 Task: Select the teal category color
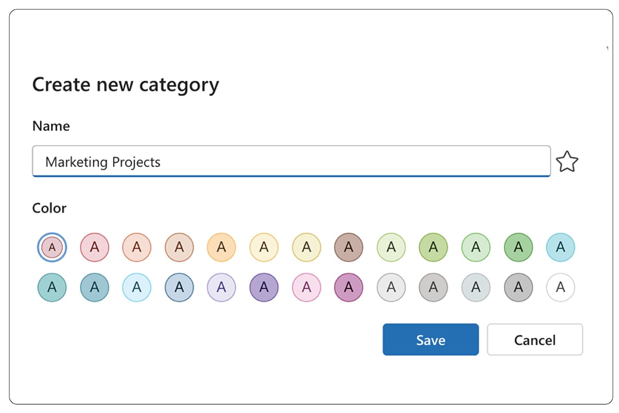tap(52, 288)
